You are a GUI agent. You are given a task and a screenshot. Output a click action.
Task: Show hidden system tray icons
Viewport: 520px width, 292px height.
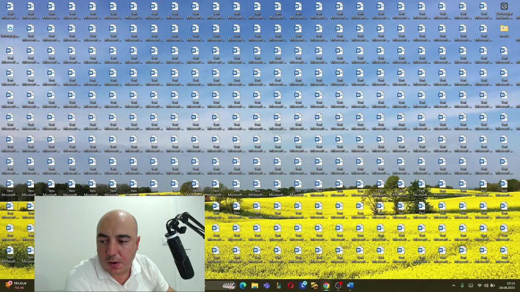point(454,286)
